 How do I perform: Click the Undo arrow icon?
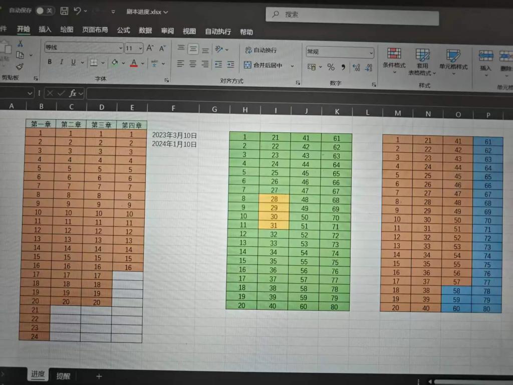point(77,11)
